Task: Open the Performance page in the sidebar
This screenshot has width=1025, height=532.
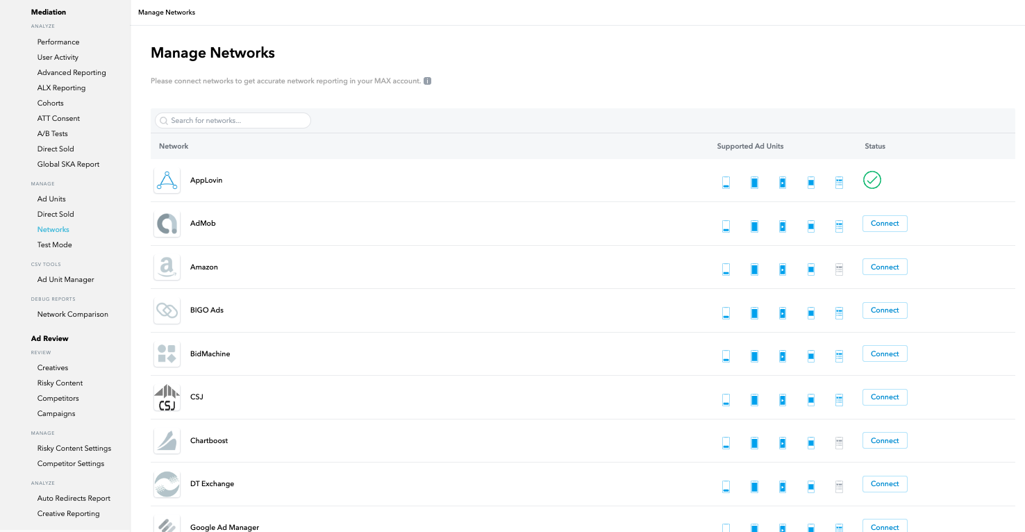Action: 58,42
